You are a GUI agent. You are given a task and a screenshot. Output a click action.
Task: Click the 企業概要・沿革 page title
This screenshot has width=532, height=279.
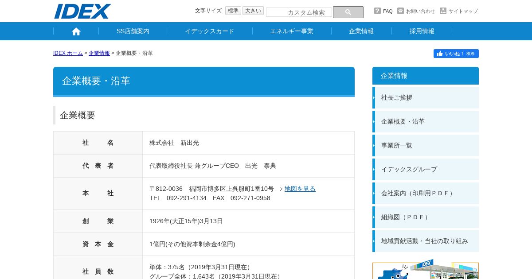(x=96, y=81)
